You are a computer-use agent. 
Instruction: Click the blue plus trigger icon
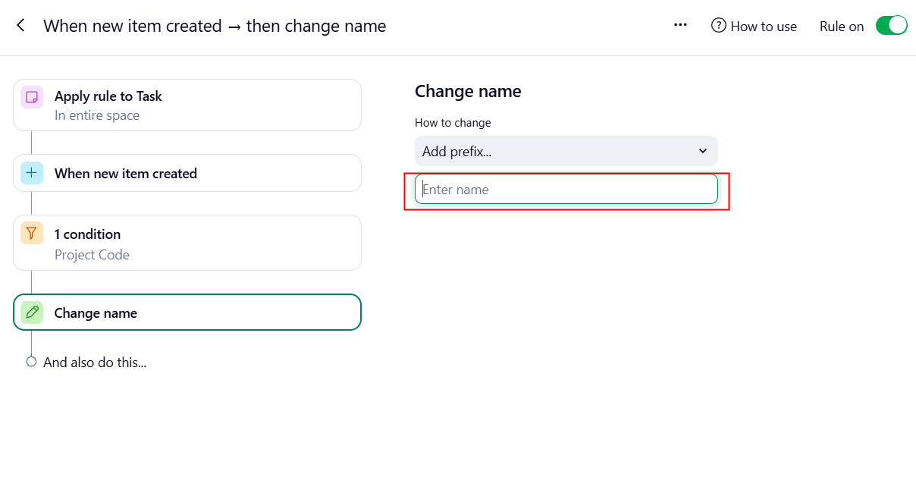(x=32, y=173)
